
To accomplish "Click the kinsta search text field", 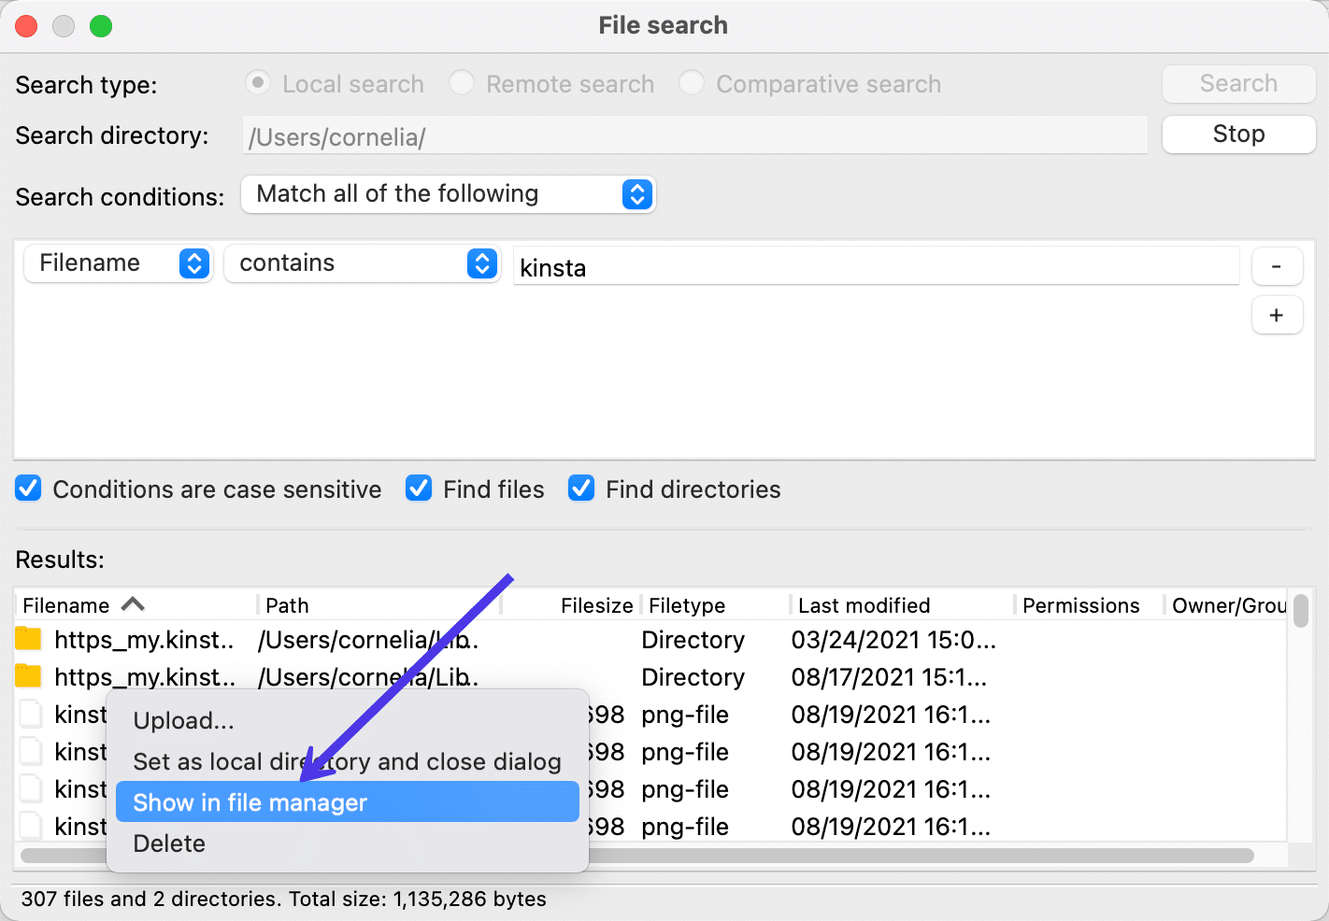I will tap(875, 267).
